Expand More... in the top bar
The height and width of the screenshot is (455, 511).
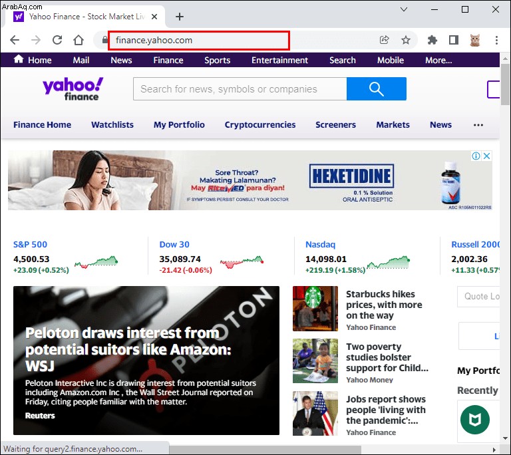click(x=438, y=60)
